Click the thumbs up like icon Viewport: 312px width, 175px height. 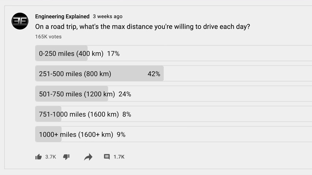(38, 157)
